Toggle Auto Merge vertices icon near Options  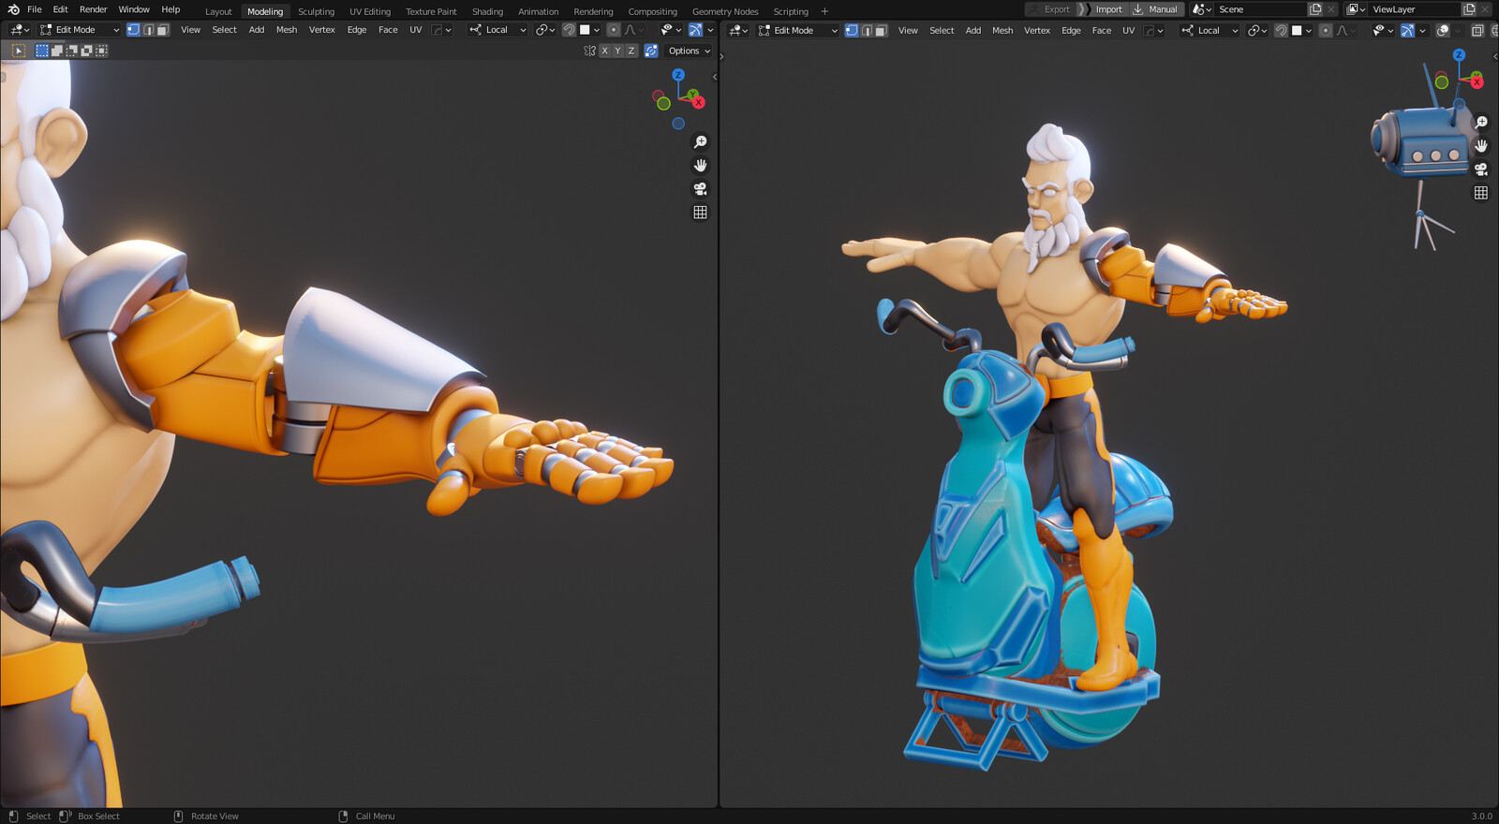click(651, 51)
